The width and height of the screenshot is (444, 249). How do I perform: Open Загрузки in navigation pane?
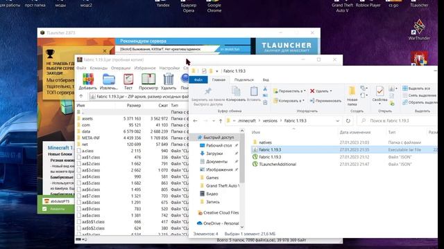point(214,154)
